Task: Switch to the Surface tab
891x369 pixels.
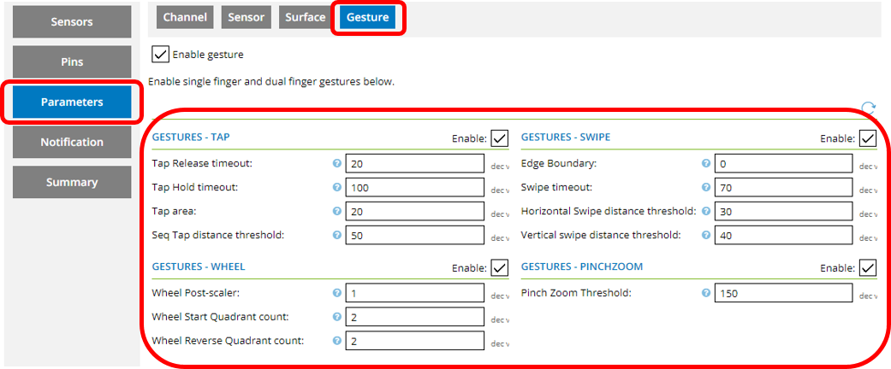Action: pos(306,17)
